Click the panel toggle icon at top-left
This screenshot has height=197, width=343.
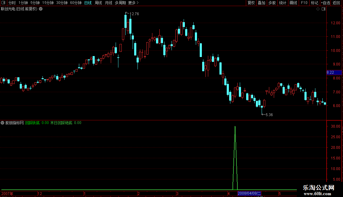(x=3, y=3)
